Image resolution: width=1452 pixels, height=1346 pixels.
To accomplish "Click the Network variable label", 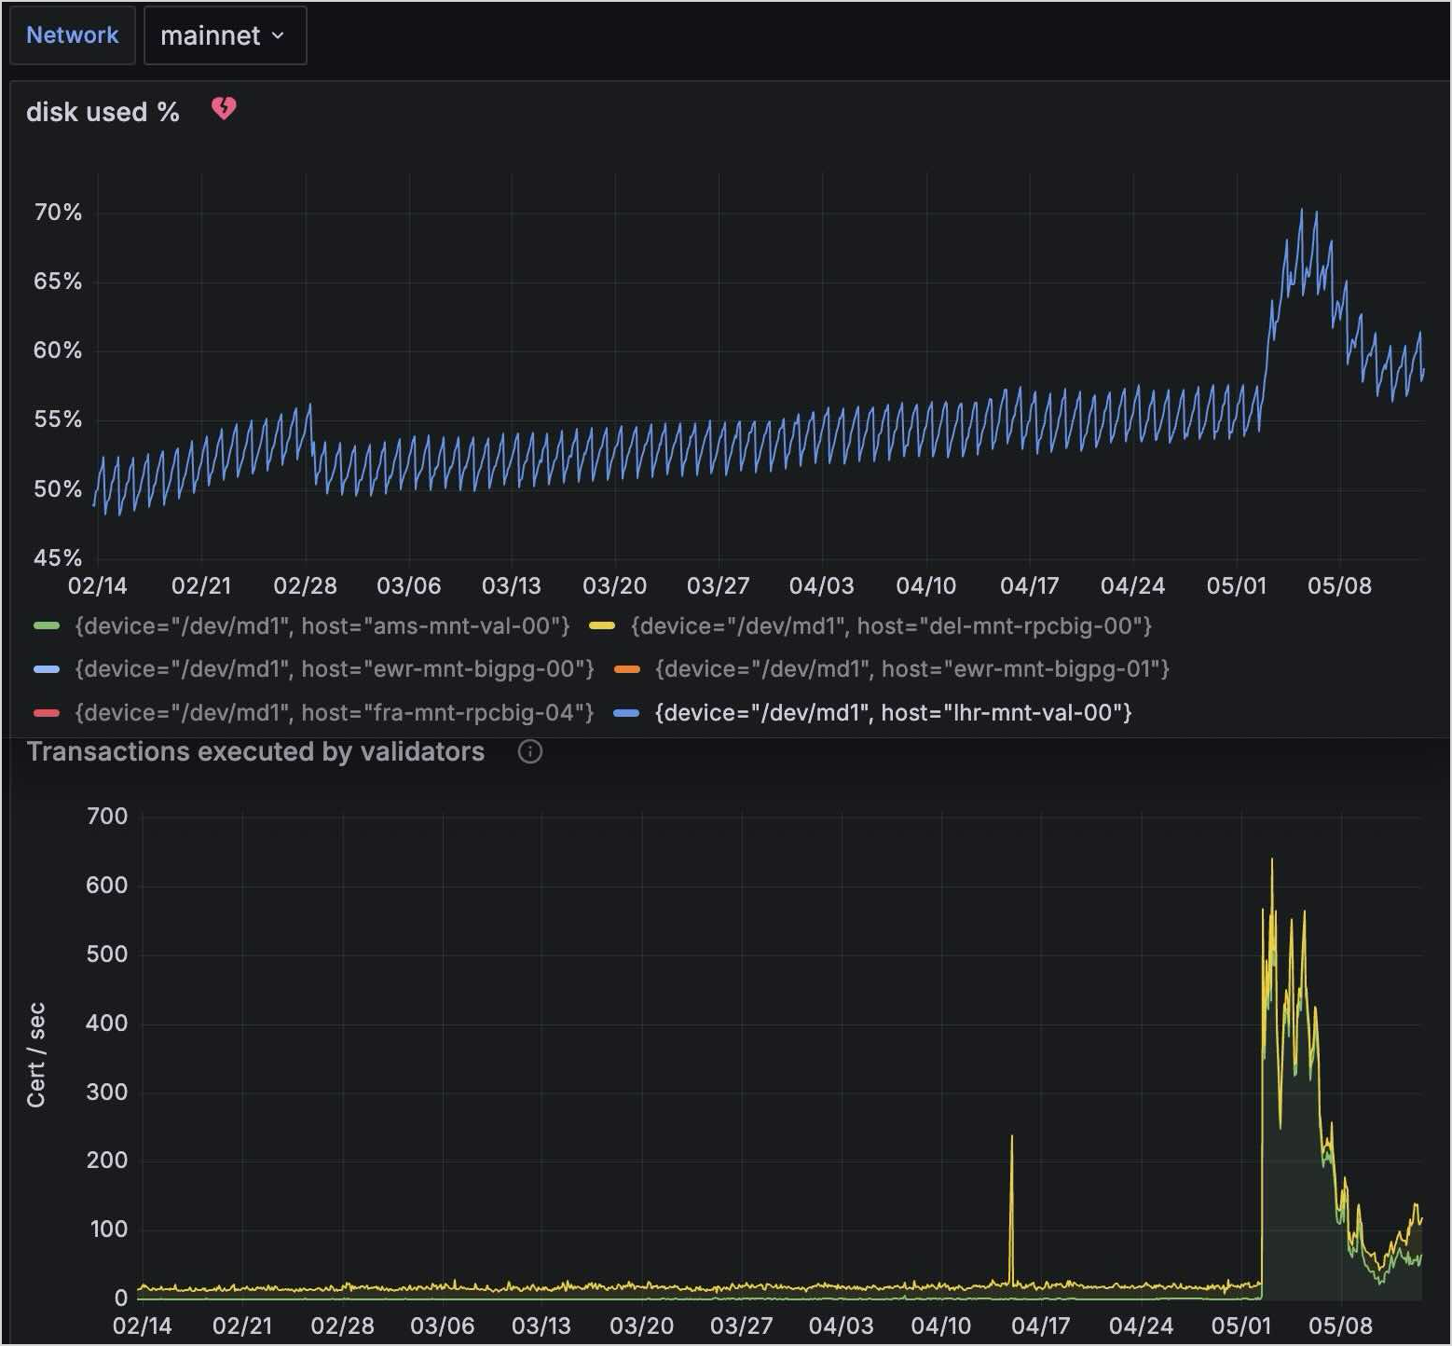I will click(73, 35).
